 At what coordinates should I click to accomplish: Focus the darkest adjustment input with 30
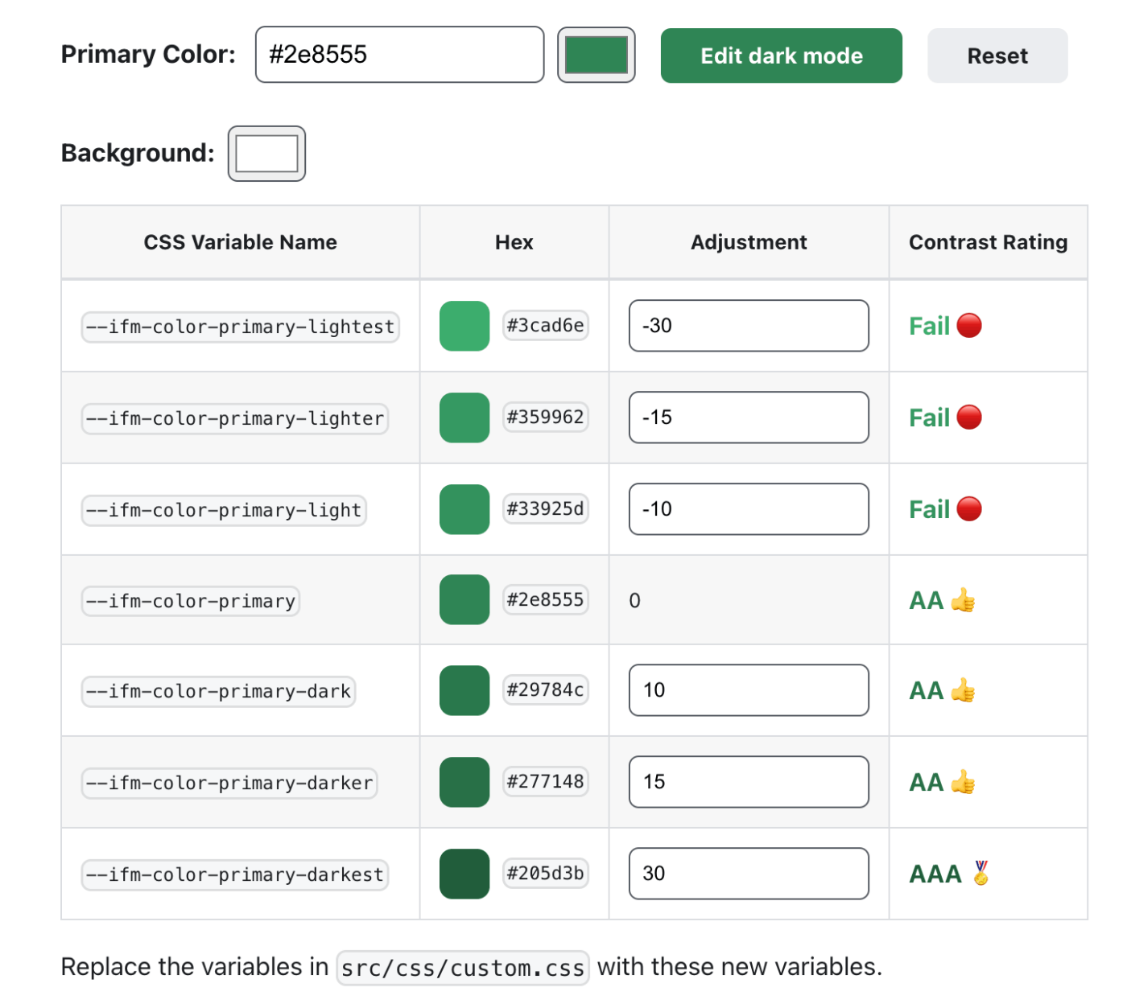(x=748, y=874)
